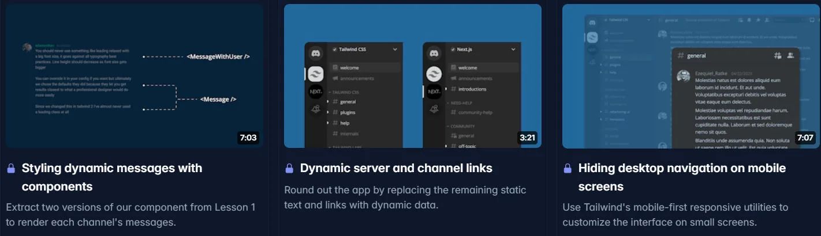Collapse the TAILWIND CSS channel category
The height and width of the screenshot is (236, 821).
coord(345,92)
